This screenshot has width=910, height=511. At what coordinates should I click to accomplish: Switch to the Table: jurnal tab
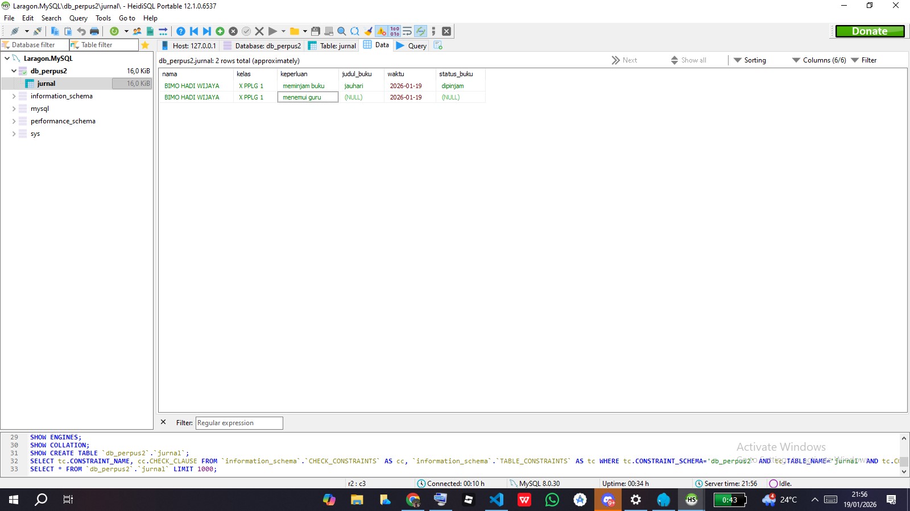click(332, 45)
